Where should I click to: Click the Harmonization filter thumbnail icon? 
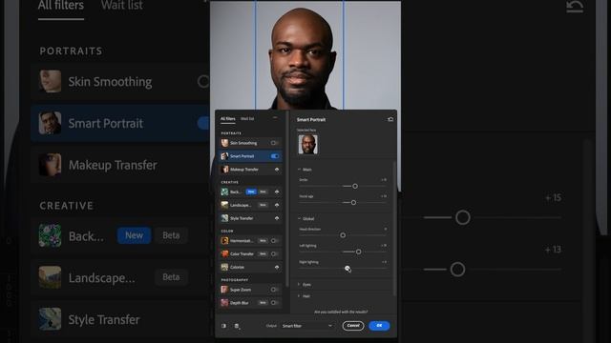[225, 241]
